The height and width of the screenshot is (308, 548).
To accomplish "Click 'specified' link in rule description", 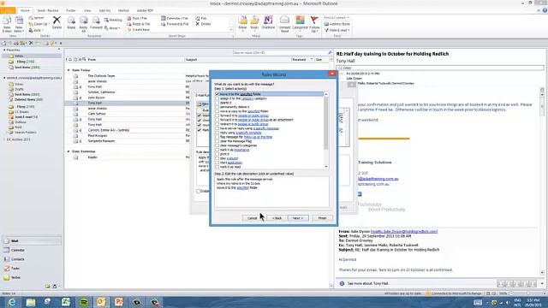I will (242, 188).
